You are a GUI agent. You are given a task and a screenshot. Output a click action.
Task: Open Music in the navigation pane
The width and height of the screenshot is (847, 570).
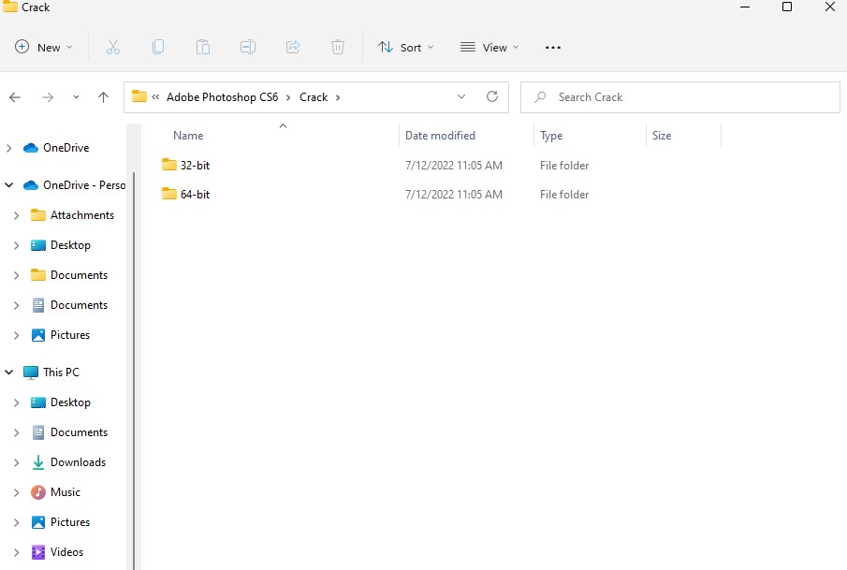pos(66,492)
